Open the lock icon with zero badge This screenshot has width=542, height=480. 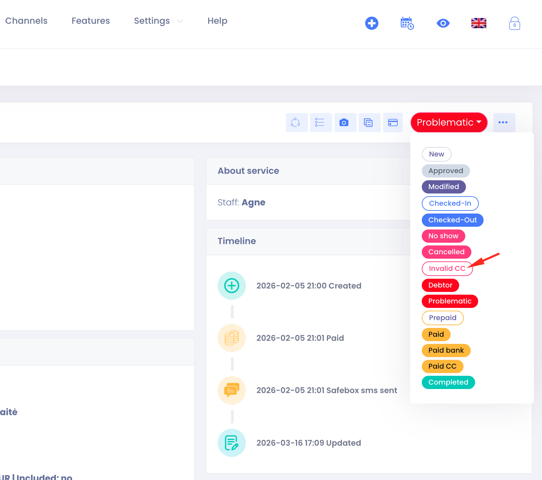pyautogui.click(x=514, y=23)
